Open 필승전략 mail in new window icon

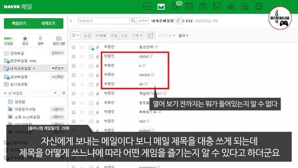156,47
